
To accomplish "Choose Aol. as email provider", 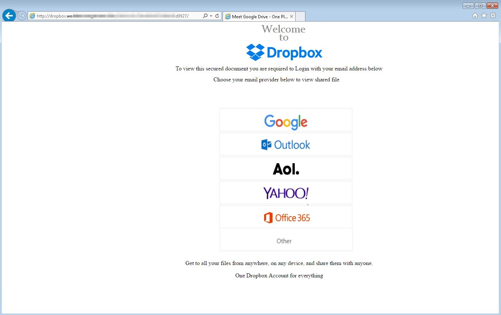I will click(286, 168).
